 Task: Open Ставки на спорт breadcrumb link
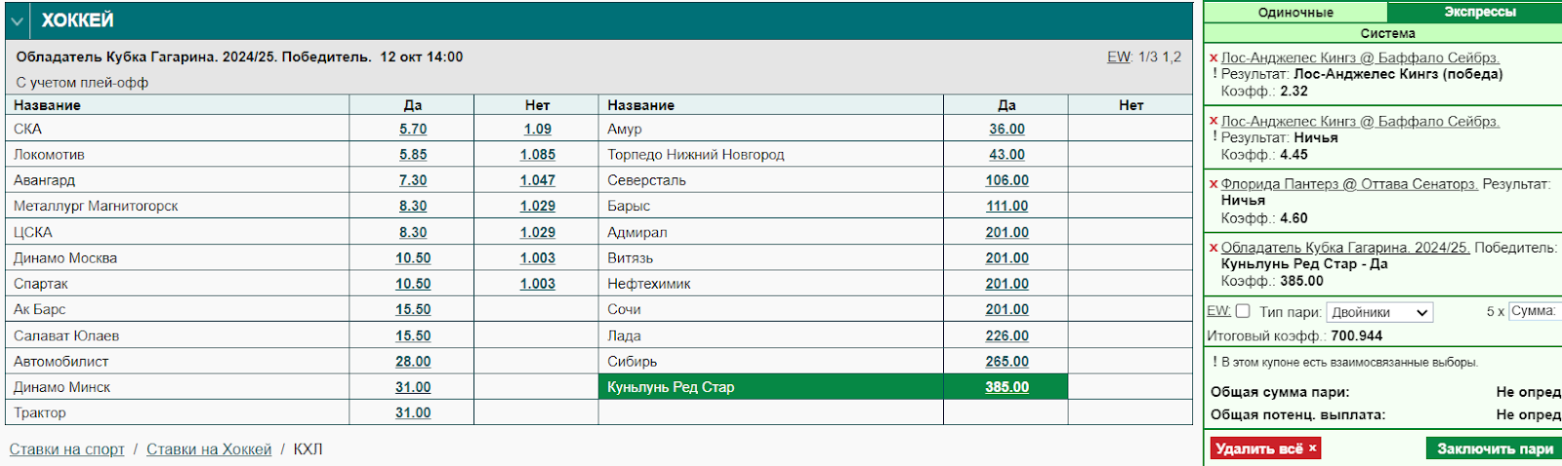coord(67,449)
